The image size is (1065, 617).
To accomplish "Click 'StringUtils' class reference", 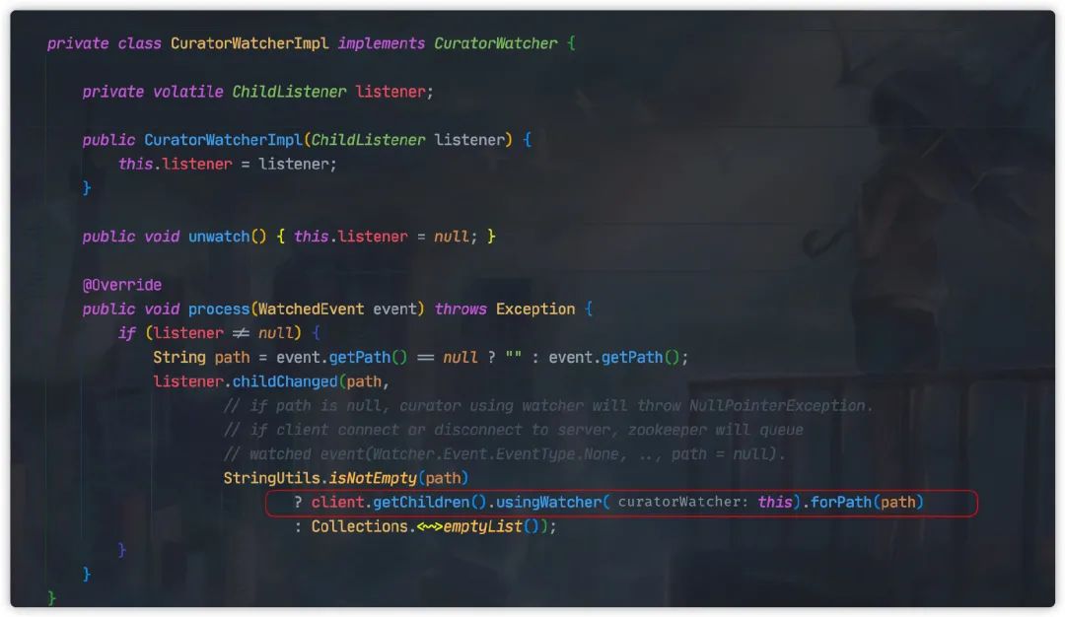I will point(272,479).
